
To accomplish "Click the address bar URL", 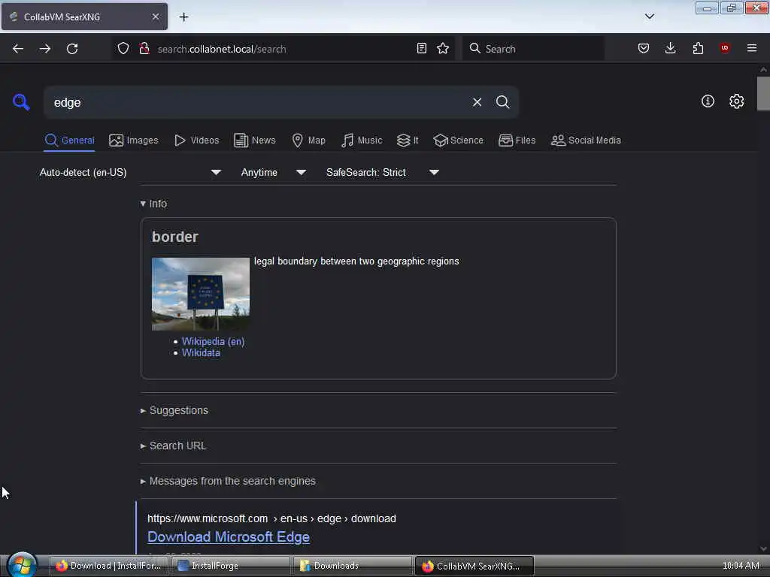I will click(x=222, y=49).
